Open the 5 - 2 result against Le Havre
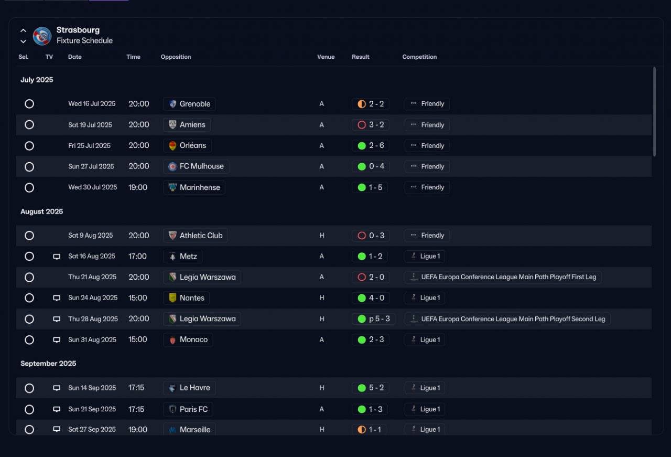The image size is (671, 457). pyautogui.click(x=370, y=388)
